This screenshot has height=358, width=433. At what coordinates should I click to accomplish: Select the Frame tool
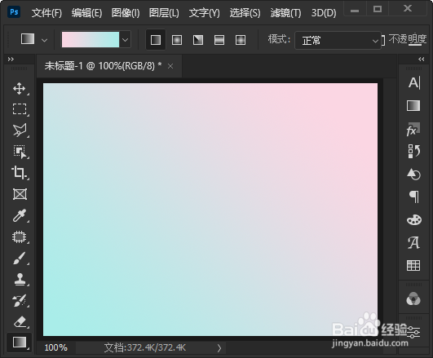(20, 194)
